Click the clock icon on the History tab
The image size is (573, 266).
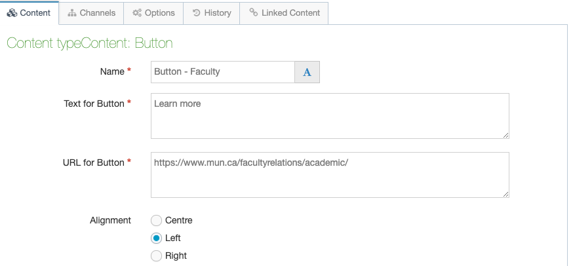coord(196,13)
